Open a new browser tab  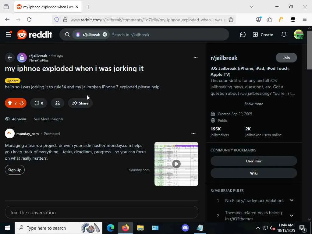pos(88,7)
